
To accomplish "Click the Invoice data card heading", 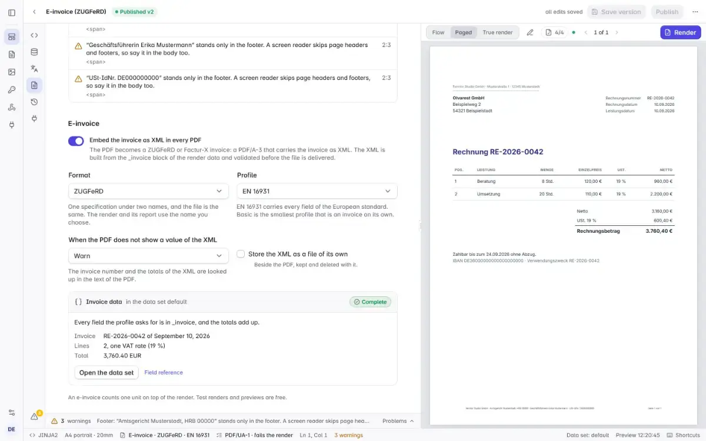I will (104, 302).
